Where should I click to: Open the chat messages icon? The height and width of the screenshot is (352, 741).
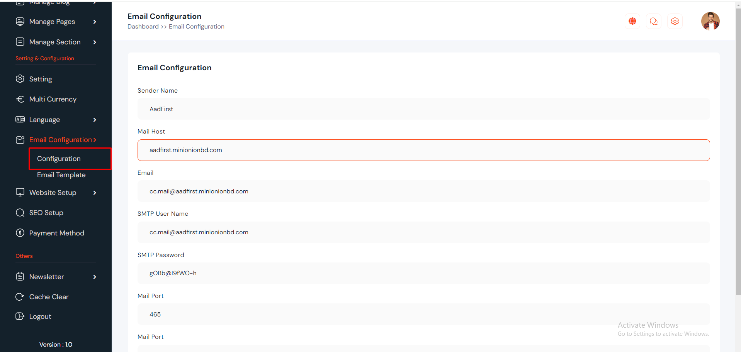click(653, 21)
